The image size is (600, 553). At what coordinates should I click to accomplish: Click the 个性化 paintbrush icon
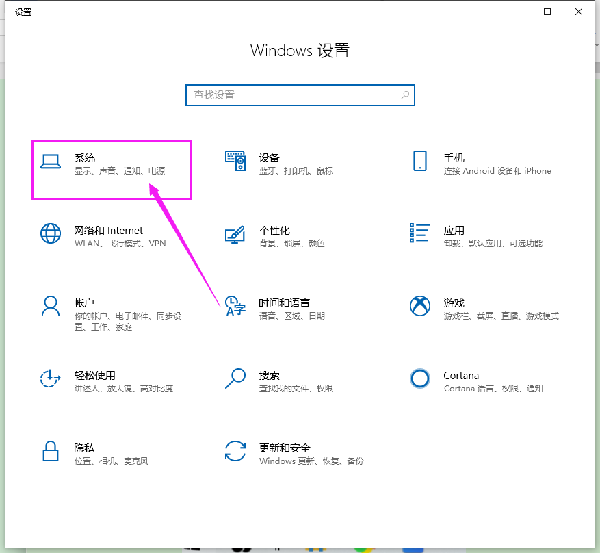point(235,234)
